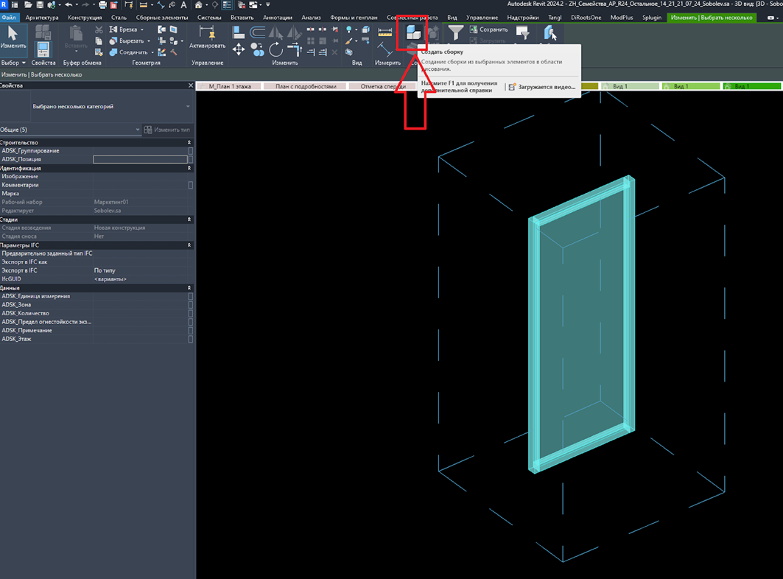Open the Архитектура ribbon tab
The image size is (783, 579).
pyautogui.click(x=42, y=18)
